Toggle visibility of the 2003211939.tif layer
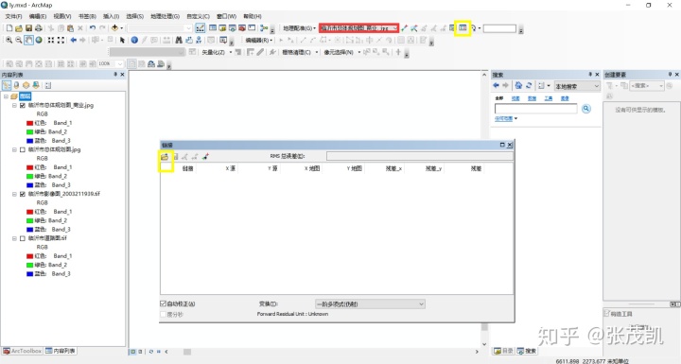This screenshot has width=681, height=364. 23,194
